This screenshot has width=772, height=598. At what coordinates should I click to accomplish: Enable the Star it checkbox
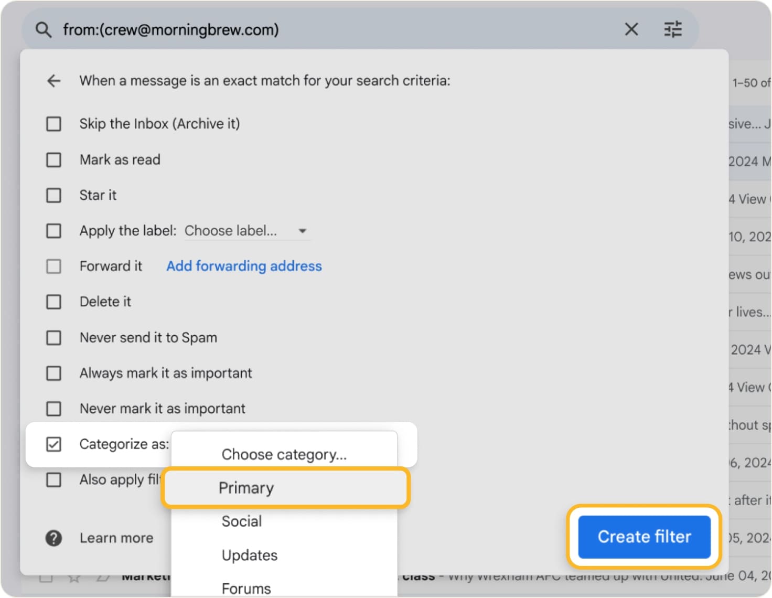54,195
